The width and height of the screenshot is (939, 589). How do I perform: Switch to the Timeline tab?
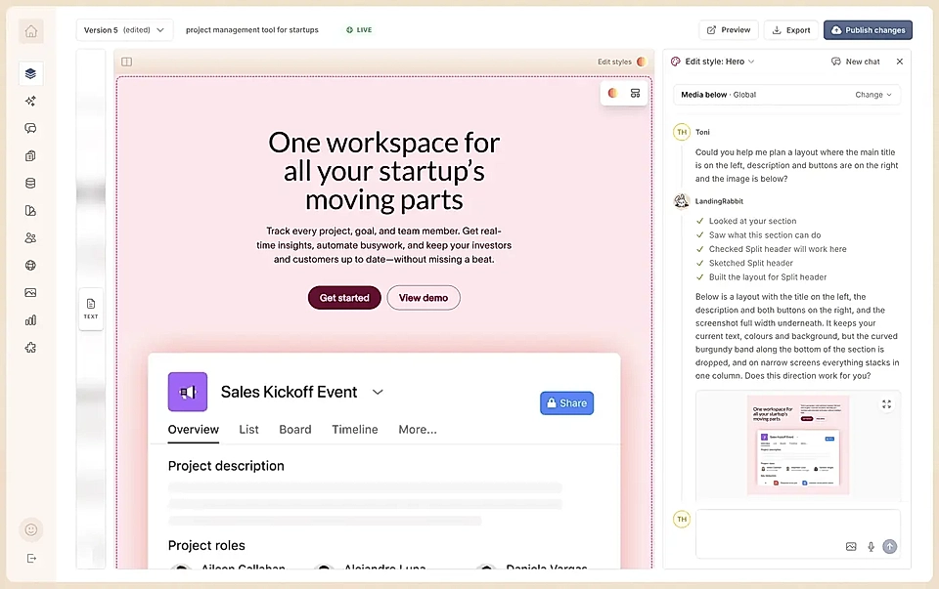tap(355, 430)
